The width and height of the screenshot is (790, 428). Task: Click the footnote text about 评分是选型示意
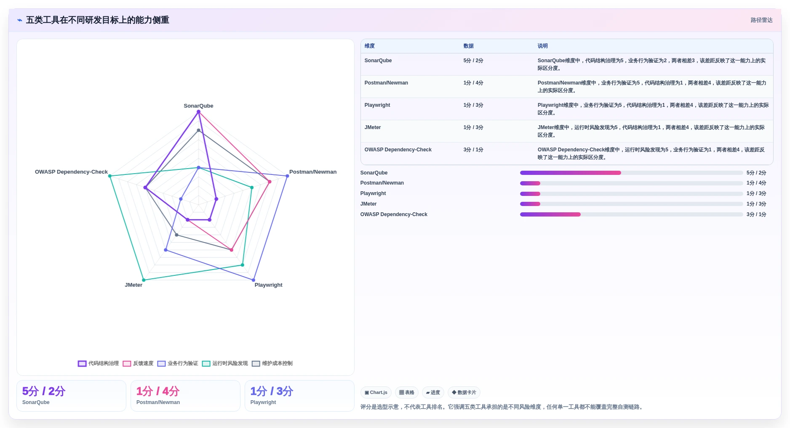503,407
